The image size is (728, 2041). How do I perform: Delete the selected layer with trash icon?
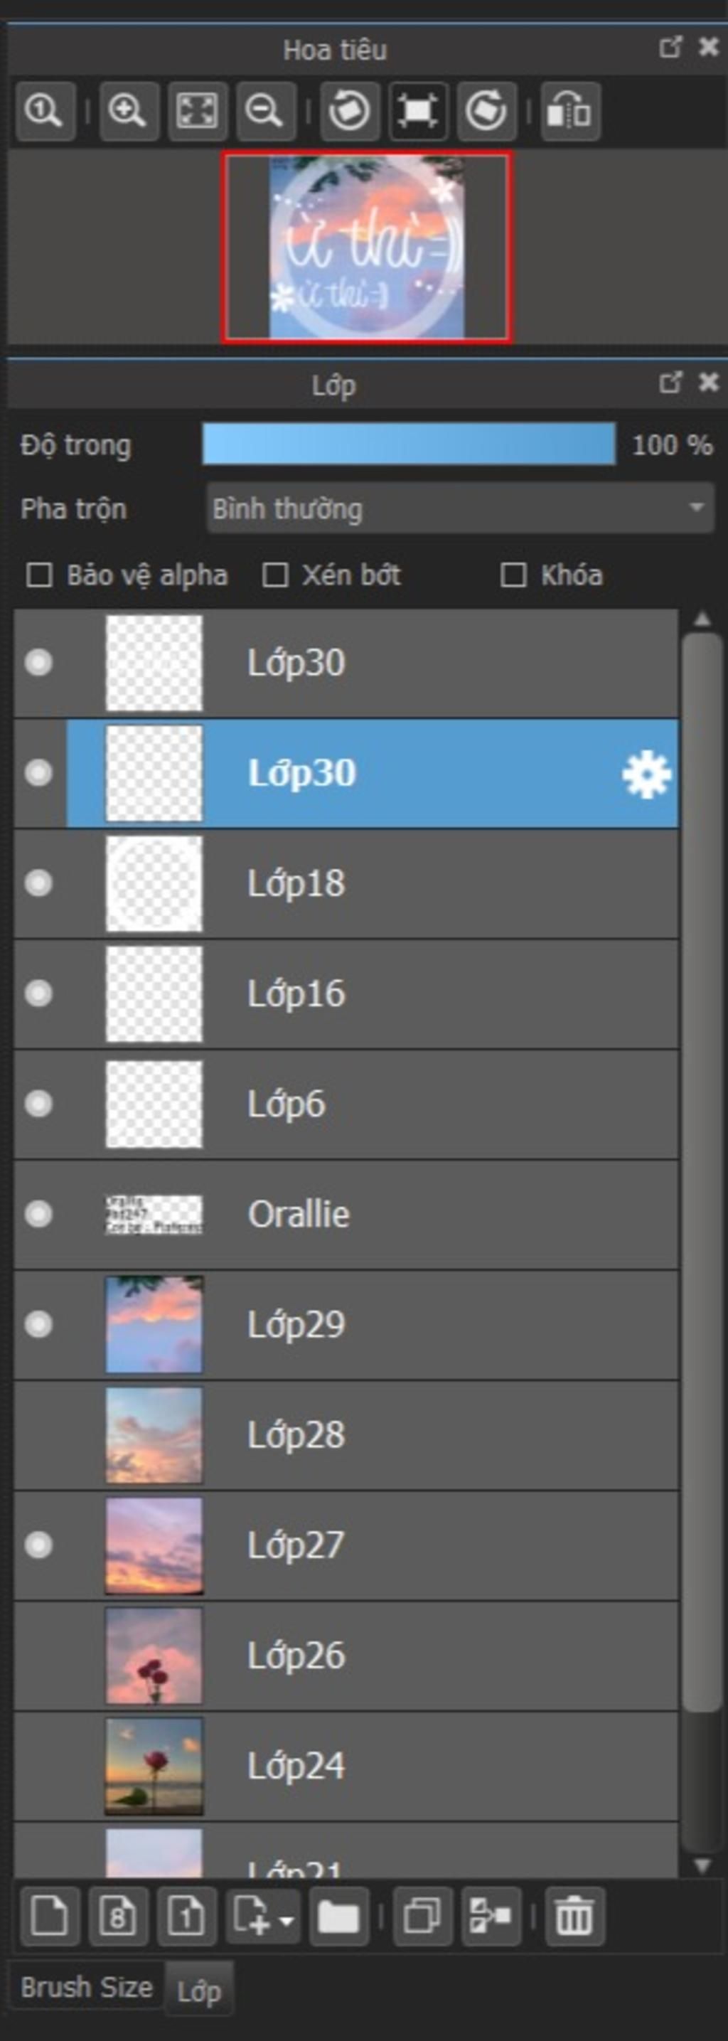[574, 1917]
